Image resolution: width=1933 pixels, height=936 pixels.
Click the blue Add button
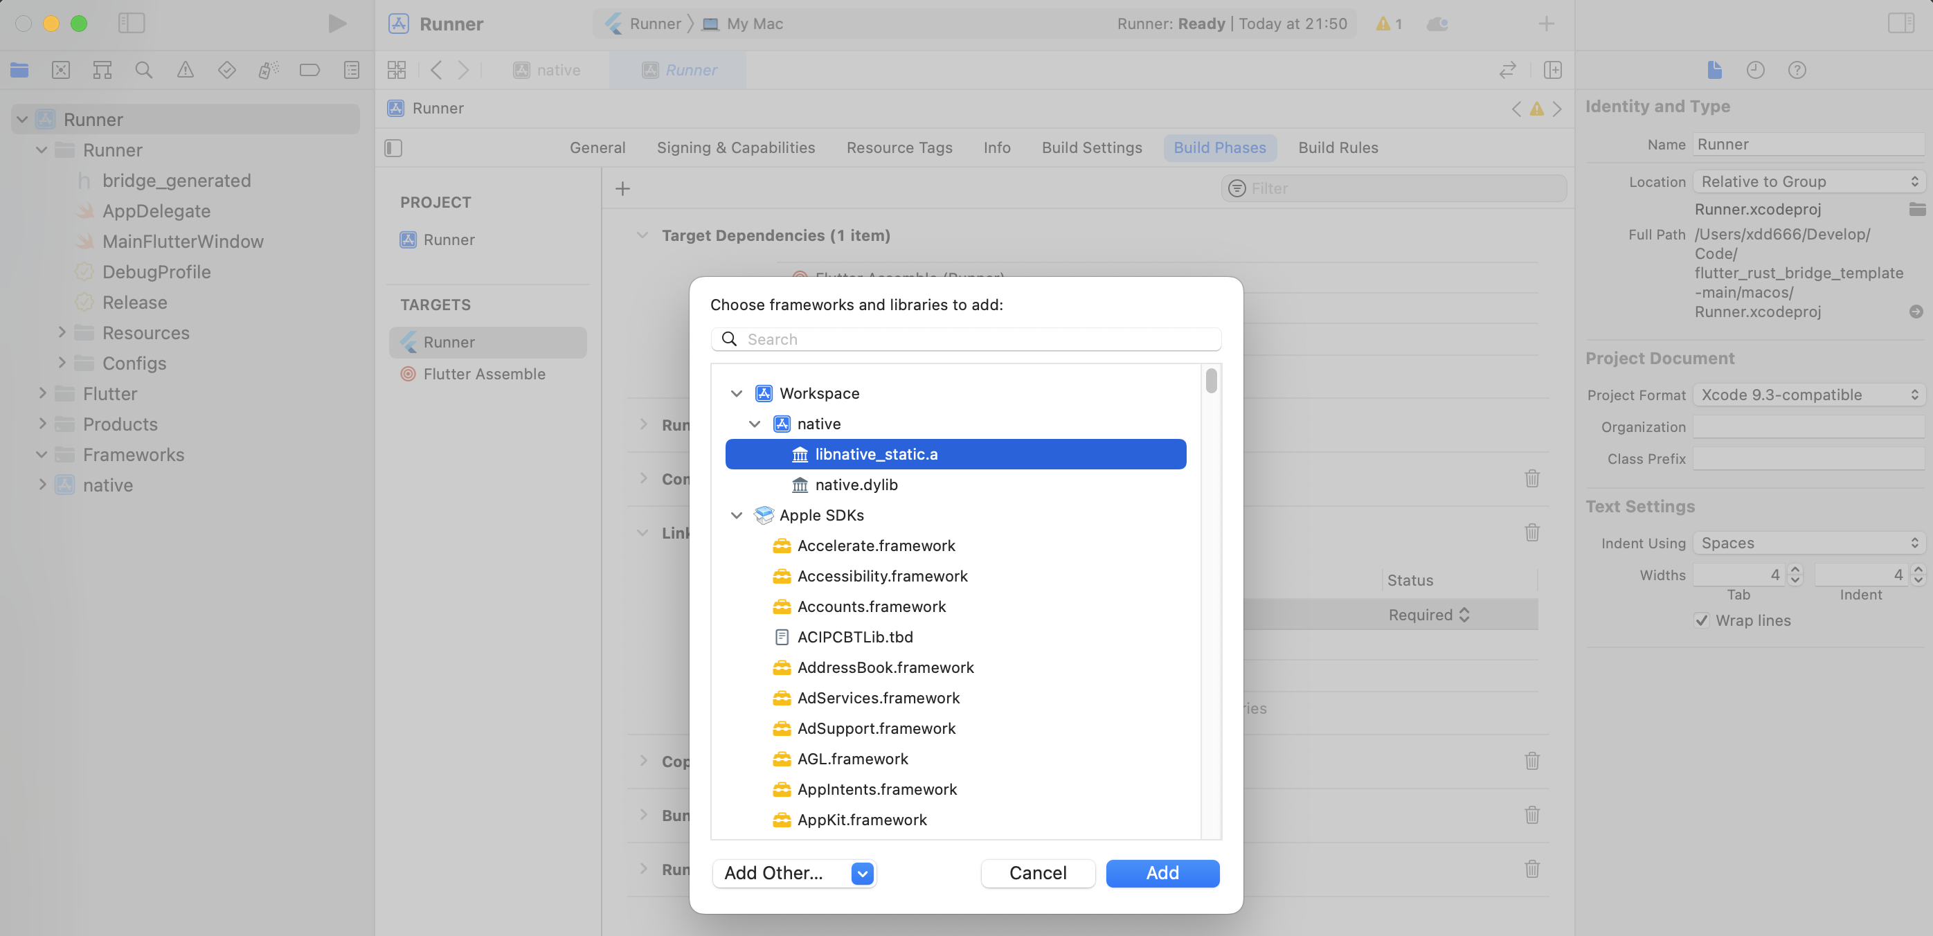pos(1162,873)
